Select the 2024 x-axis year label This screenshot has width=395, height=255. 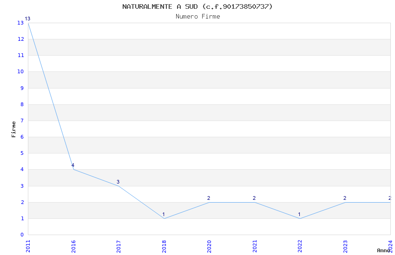[390, 246]
